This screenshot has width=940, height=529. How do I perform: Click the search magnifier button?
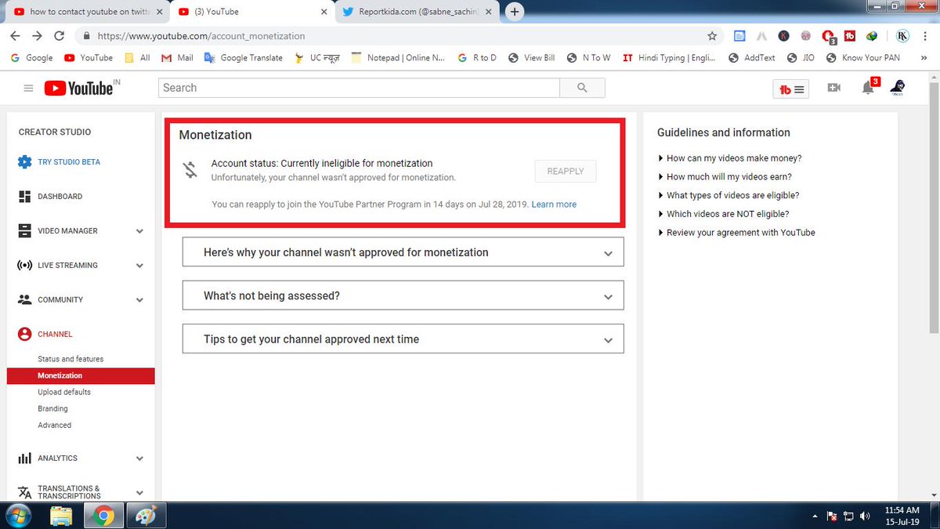pos(582,88)
